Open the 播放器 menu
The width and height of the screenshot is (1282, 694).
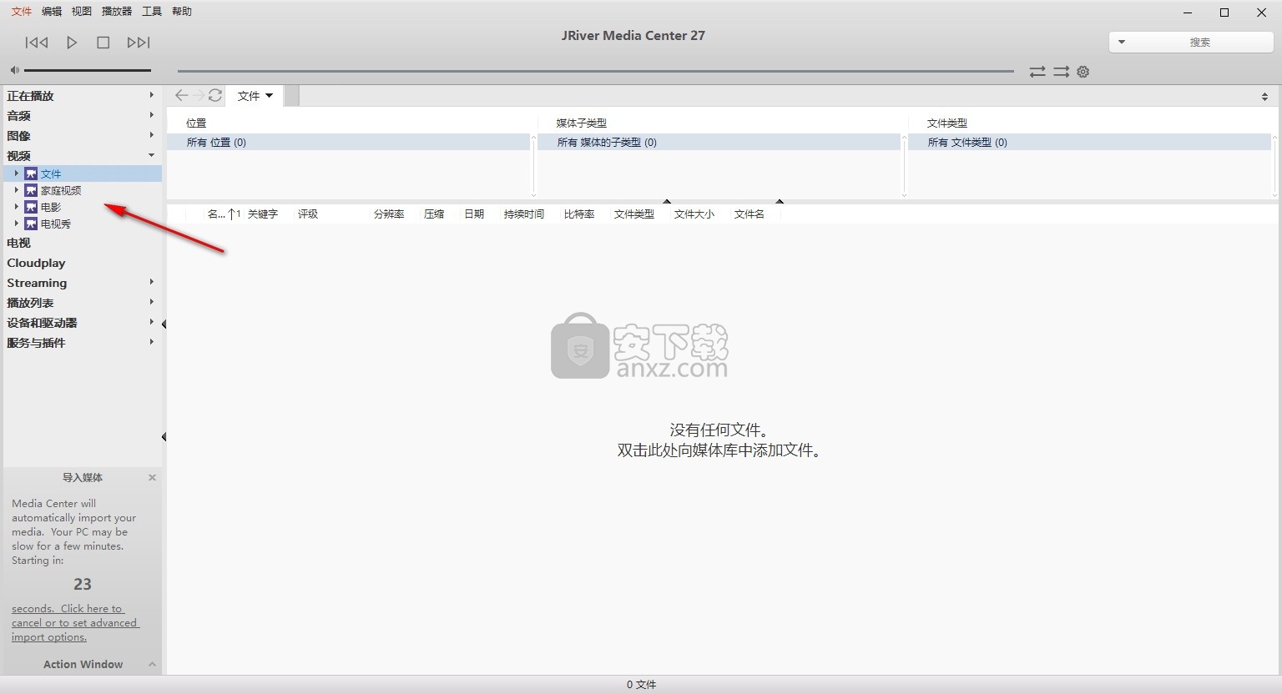[x=117, y=12]
